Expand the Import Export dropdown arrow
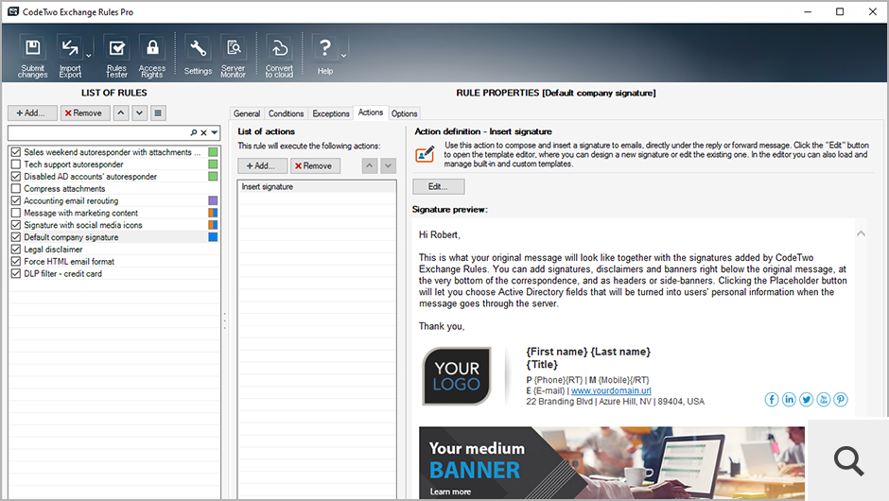The height and width of the screenshot is (501, 889). [89, 56]
